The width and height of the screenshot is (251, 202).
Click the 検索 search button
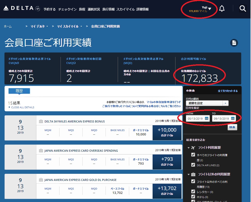(x=232, y=127)
